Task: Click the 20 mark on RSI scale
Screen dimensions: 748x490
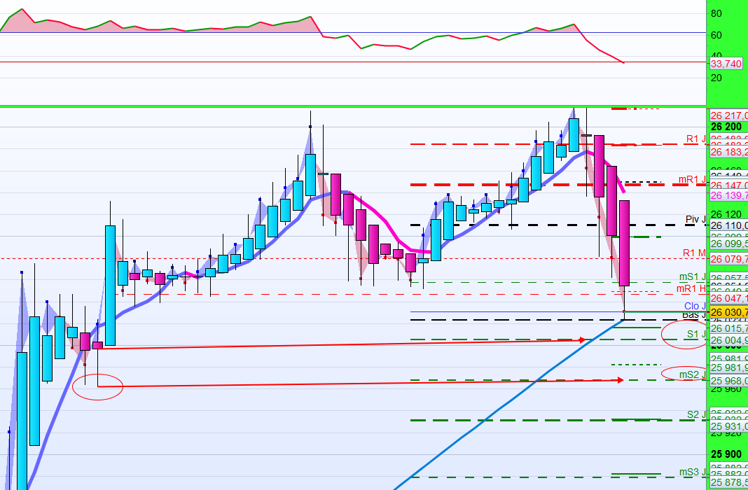Action: tap(716, 78)
